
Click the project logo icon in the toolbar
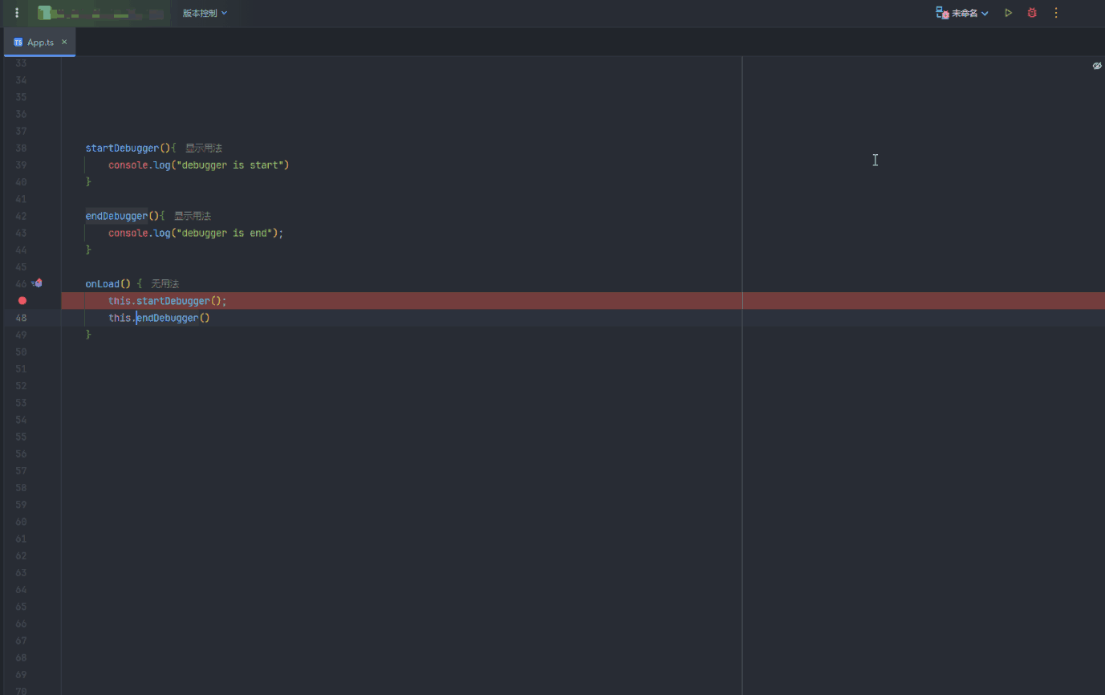[x=46, y=13]
